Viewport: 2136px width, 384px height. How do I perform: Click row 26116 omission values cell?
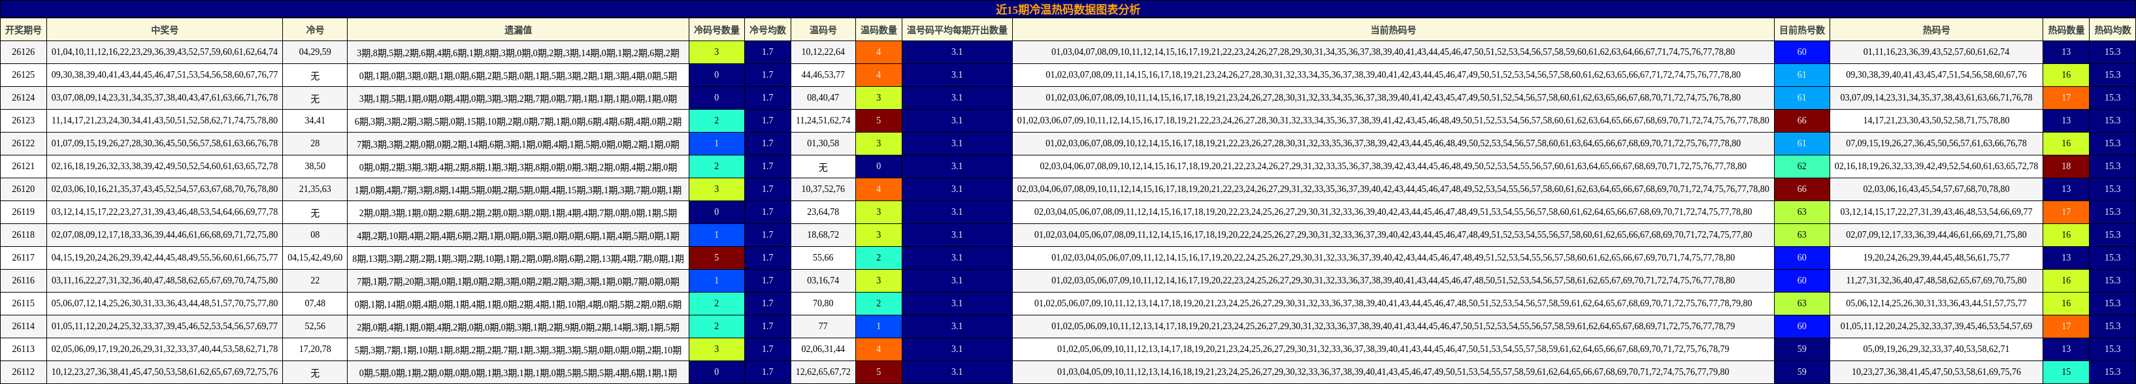tap(518, 280)
